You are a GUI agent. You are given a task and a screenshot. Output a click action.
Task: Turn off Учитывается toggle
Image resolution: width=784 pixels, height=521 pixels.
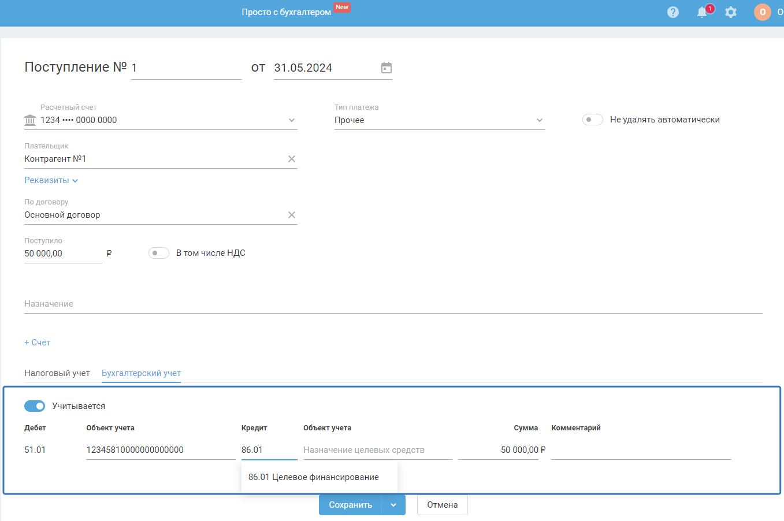click(35, 406)
